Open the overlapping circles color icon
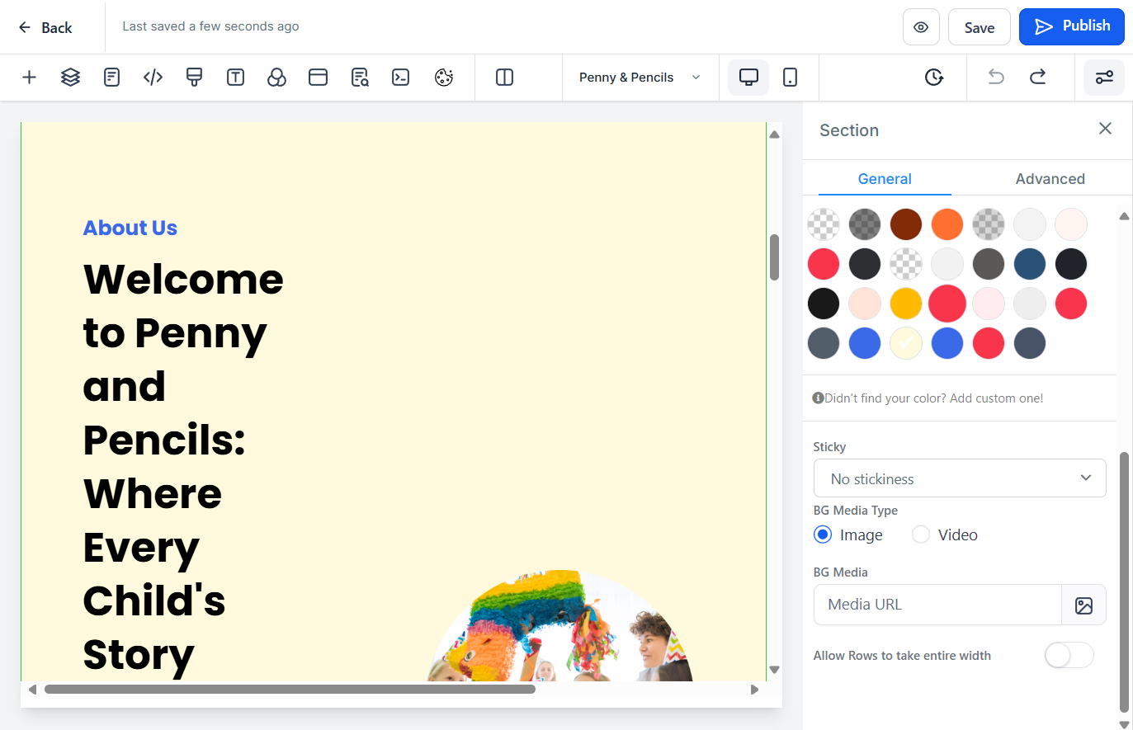Screen dimensions: 1133x730 276,78
